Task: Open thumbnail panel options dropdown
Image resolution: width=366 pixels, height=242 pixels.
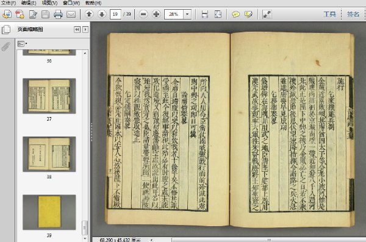Action: tap(23, 44)
